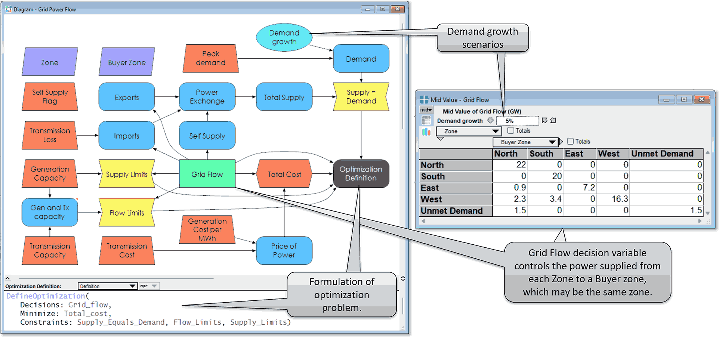Switch result to graph view icon
The height and width of the screenshot is (337, 719).
[426, 132]
